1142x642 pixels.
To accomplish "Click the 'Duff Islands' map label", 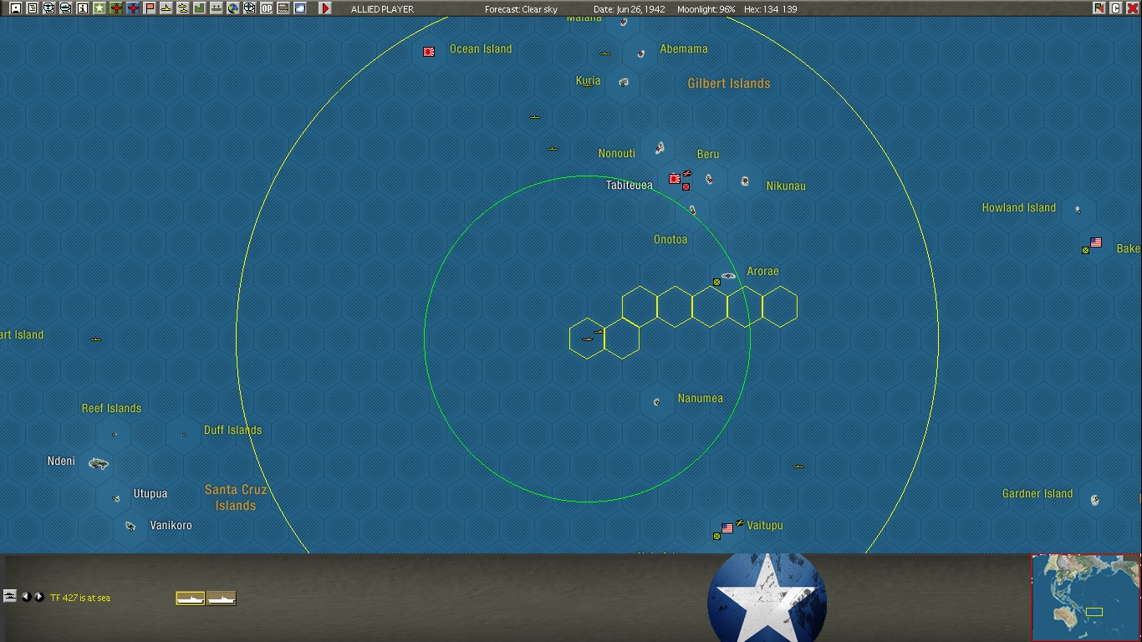I will click(233, 431).
